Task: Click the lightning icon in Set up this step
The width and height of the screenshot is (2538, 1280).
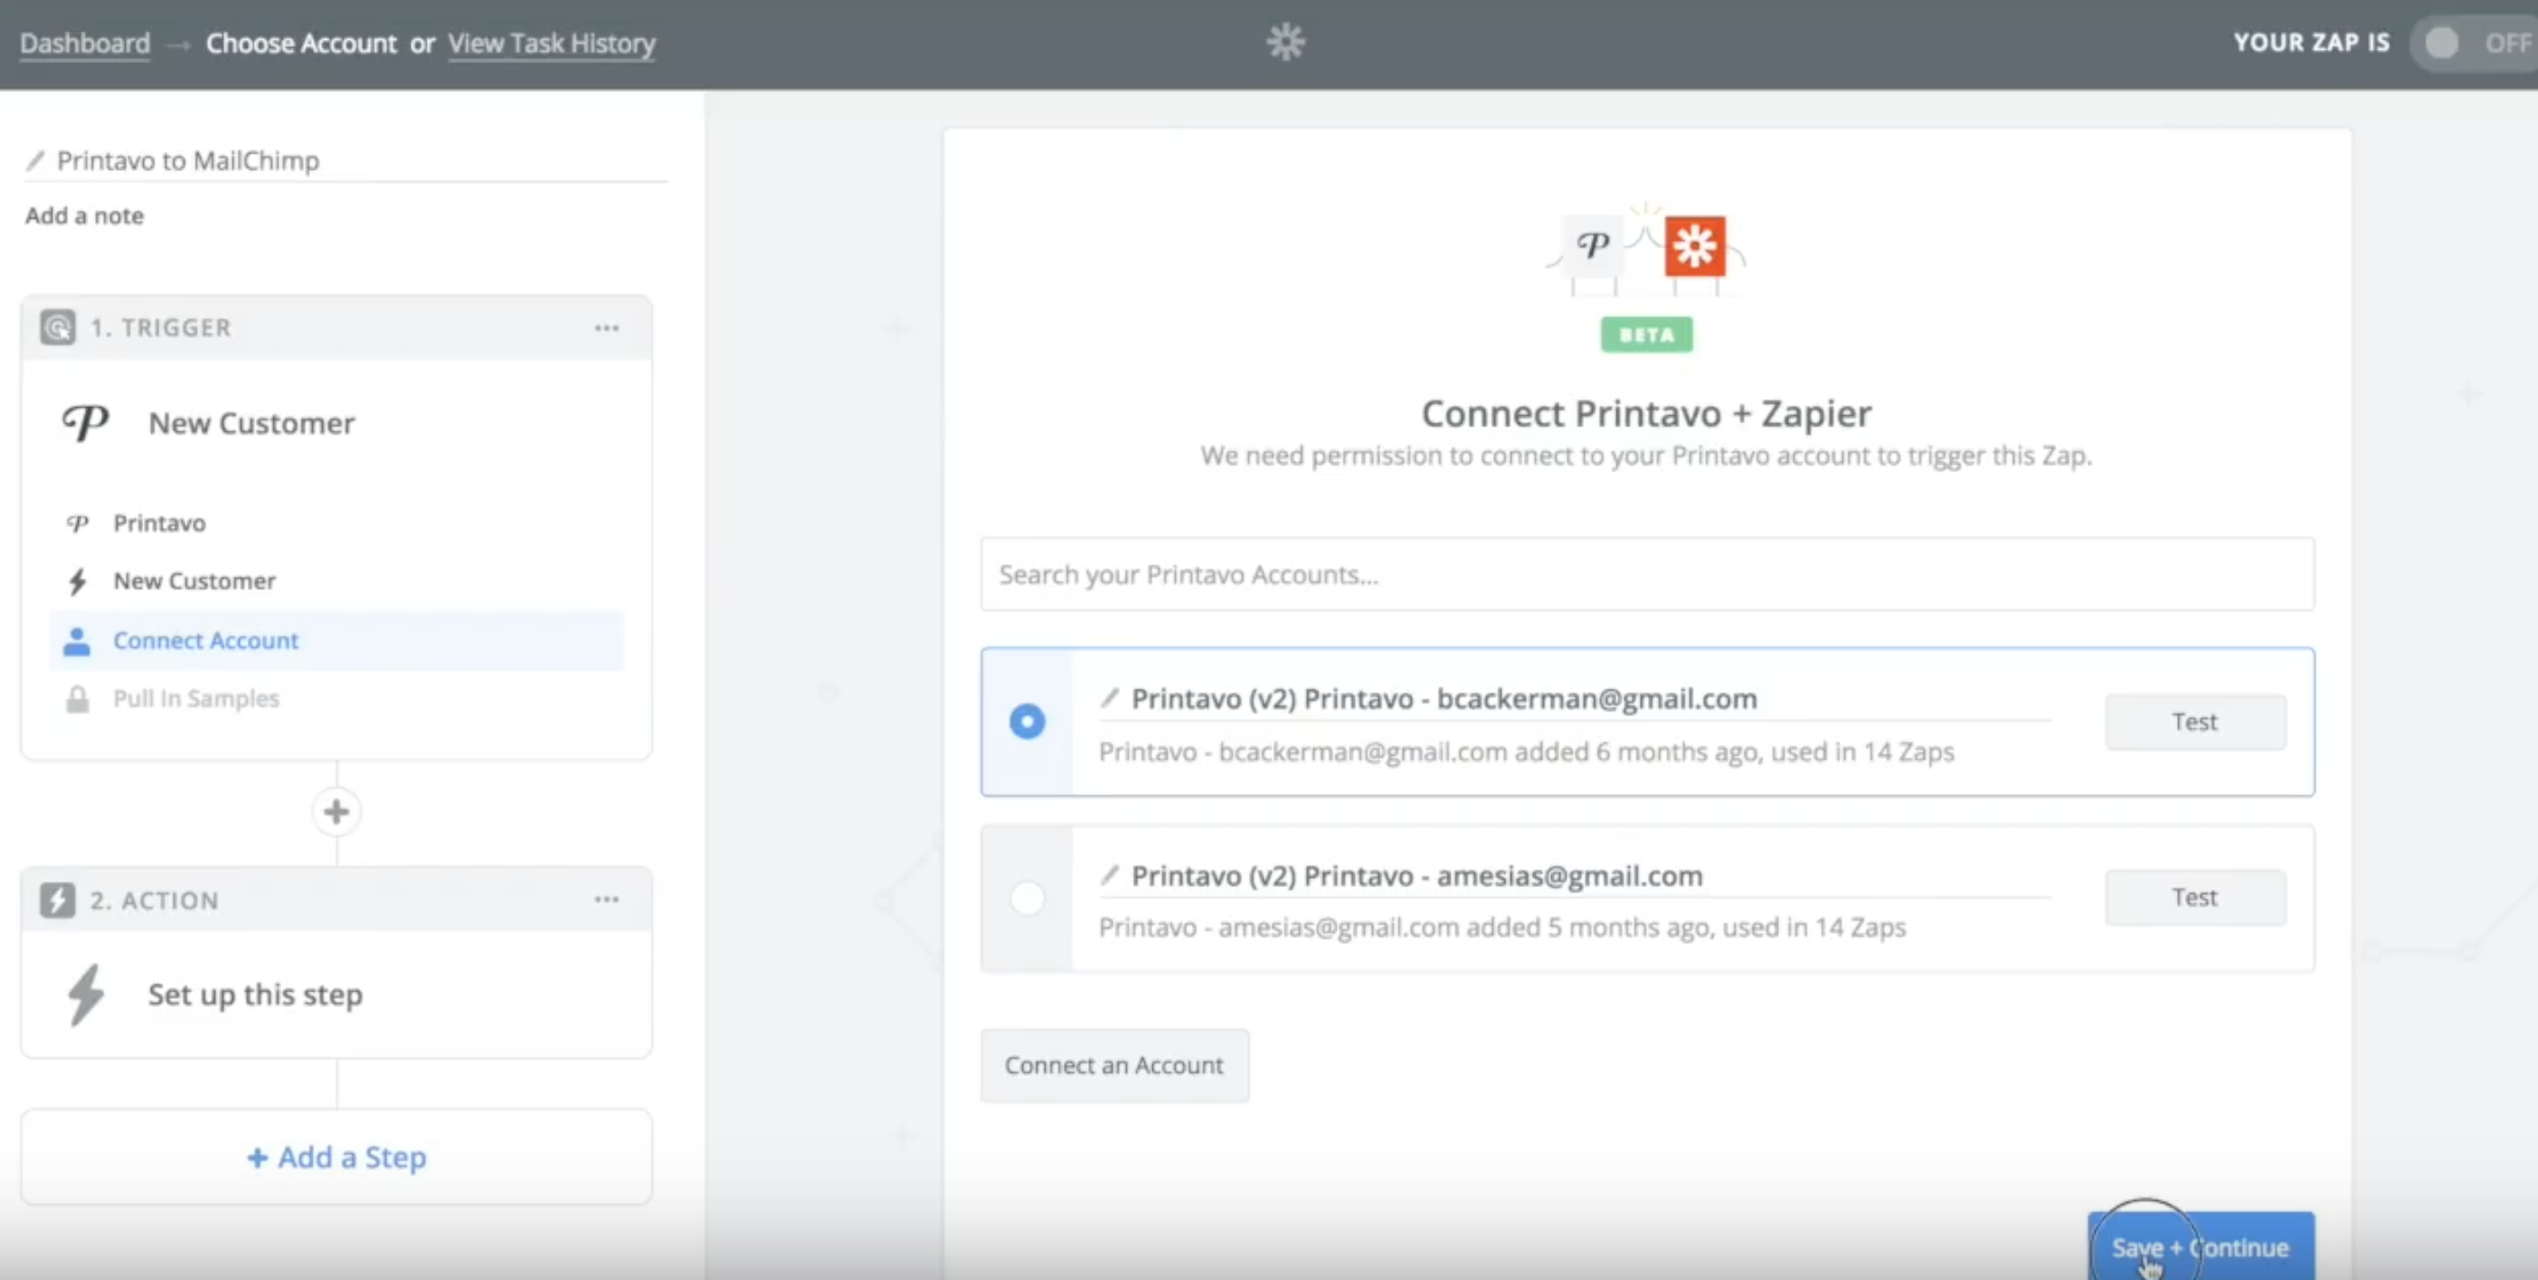Action: pos(86,994)
